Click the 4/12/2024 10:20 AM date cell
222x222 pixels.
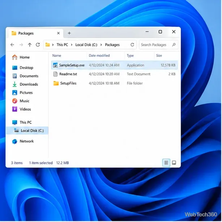click(104, 74)
